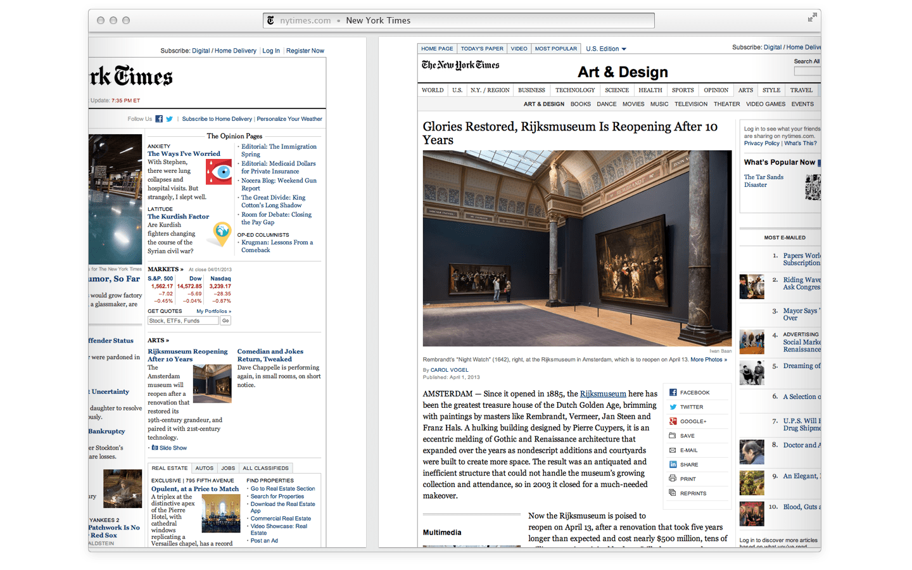
Task: Select the MOST POPULAR tab
Action: pyautogui.click(x=556, y=49)
